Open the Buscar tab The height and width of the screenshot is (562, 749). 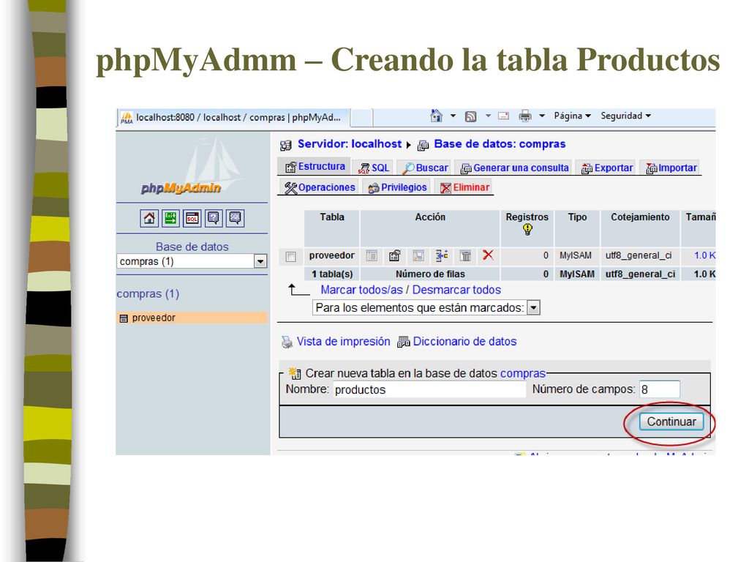click(425, 168)
